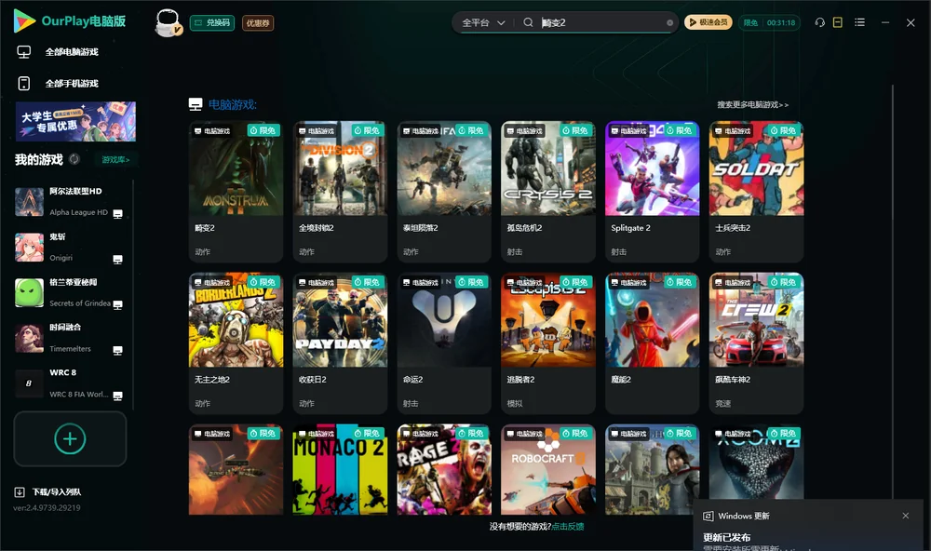
Task: Open the 收获日2 Payday 2 card
Action: pyautogui.click(x=340, y=343)
